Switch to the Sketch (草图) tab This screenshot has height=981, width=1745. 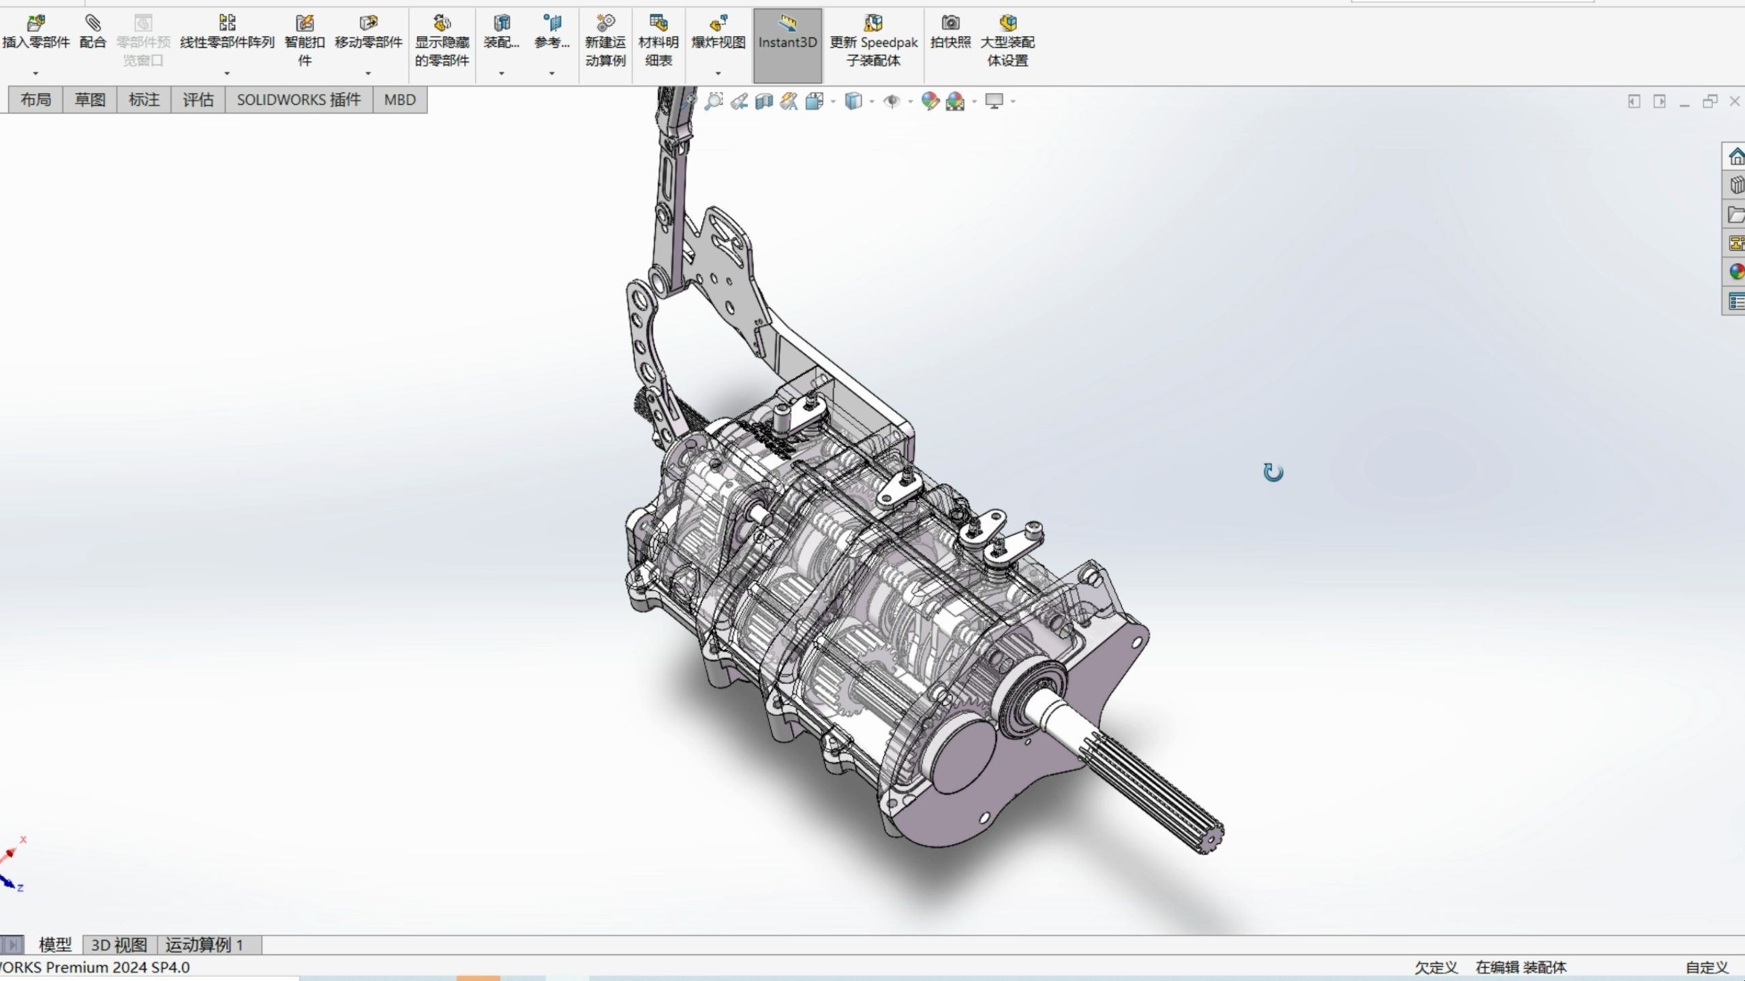[x=90, y=100]
